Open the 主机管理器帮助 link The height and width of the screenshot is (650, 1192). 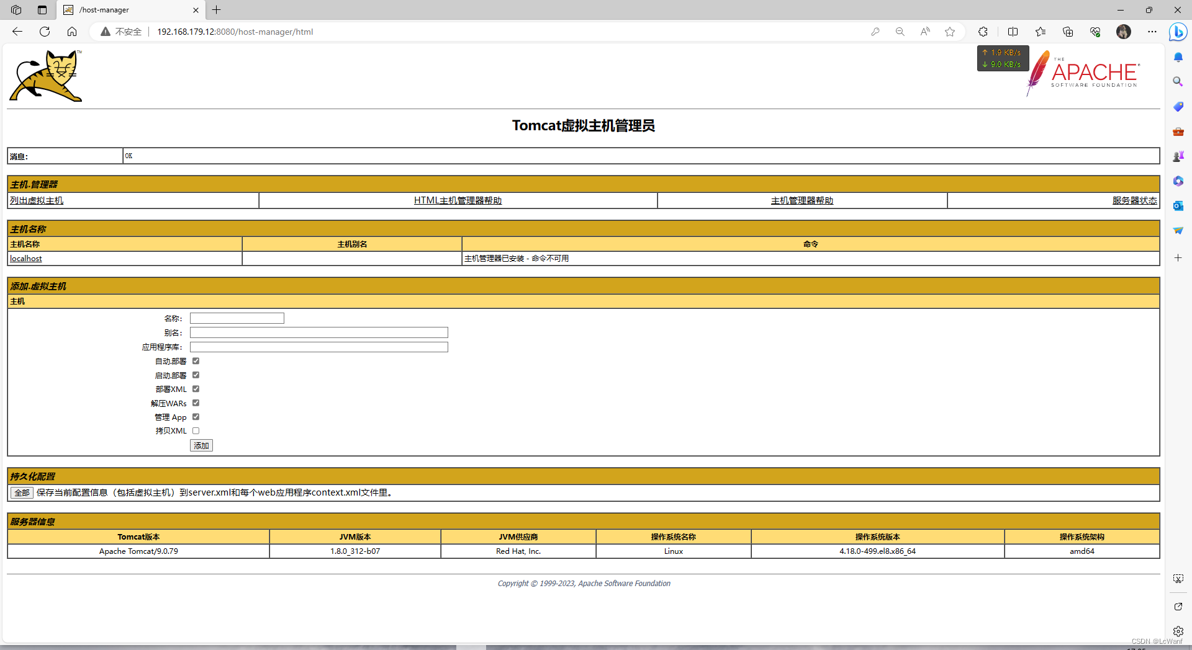pyautogui.click(x=802, y=200)
